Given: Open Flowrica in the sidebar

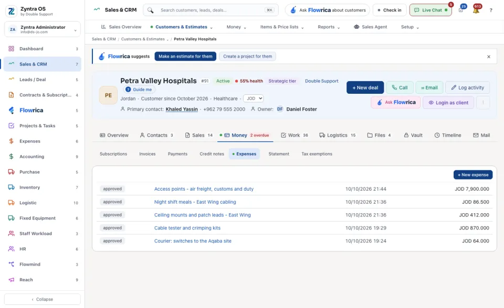Looking at the screenshot, I should pyautogui.click(x=42, y=111).
